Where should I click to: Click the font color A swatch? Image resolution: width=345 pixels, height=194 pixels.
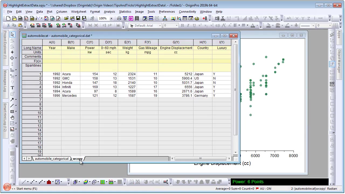click(x=253, y=25)
